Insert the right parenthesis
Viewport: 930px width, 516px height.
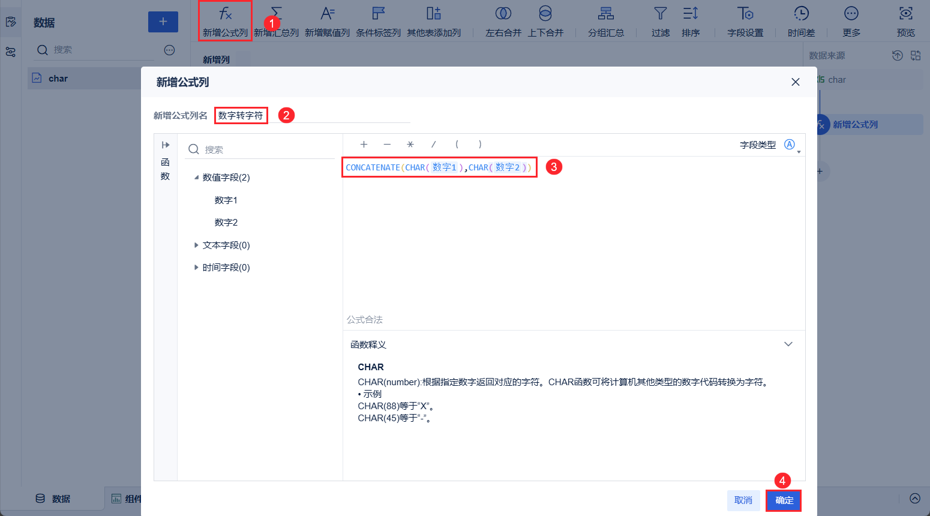pos(480,145)
